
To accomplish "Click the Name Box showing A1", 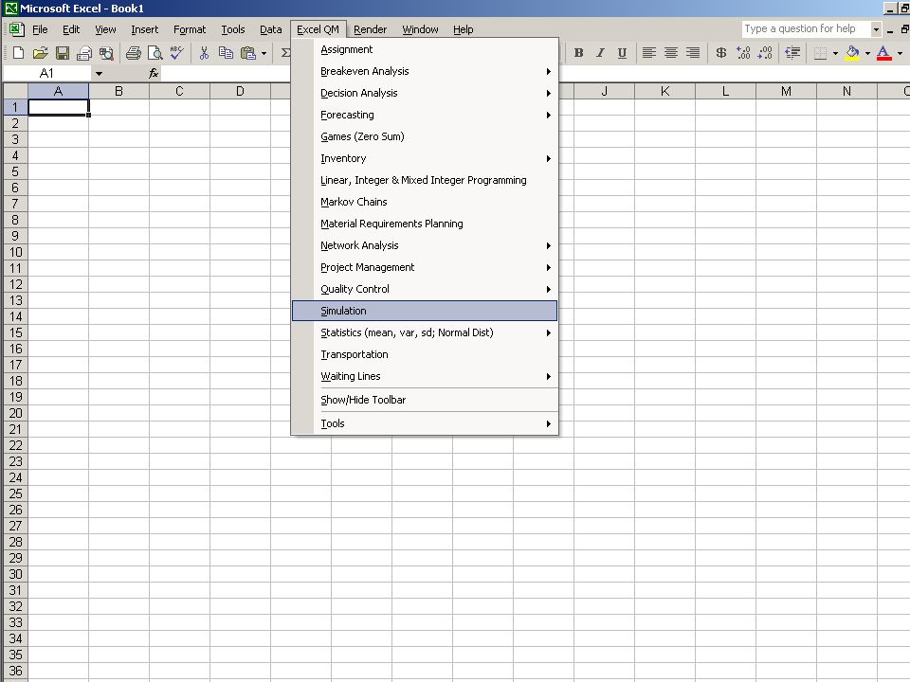I will [47, 73].
